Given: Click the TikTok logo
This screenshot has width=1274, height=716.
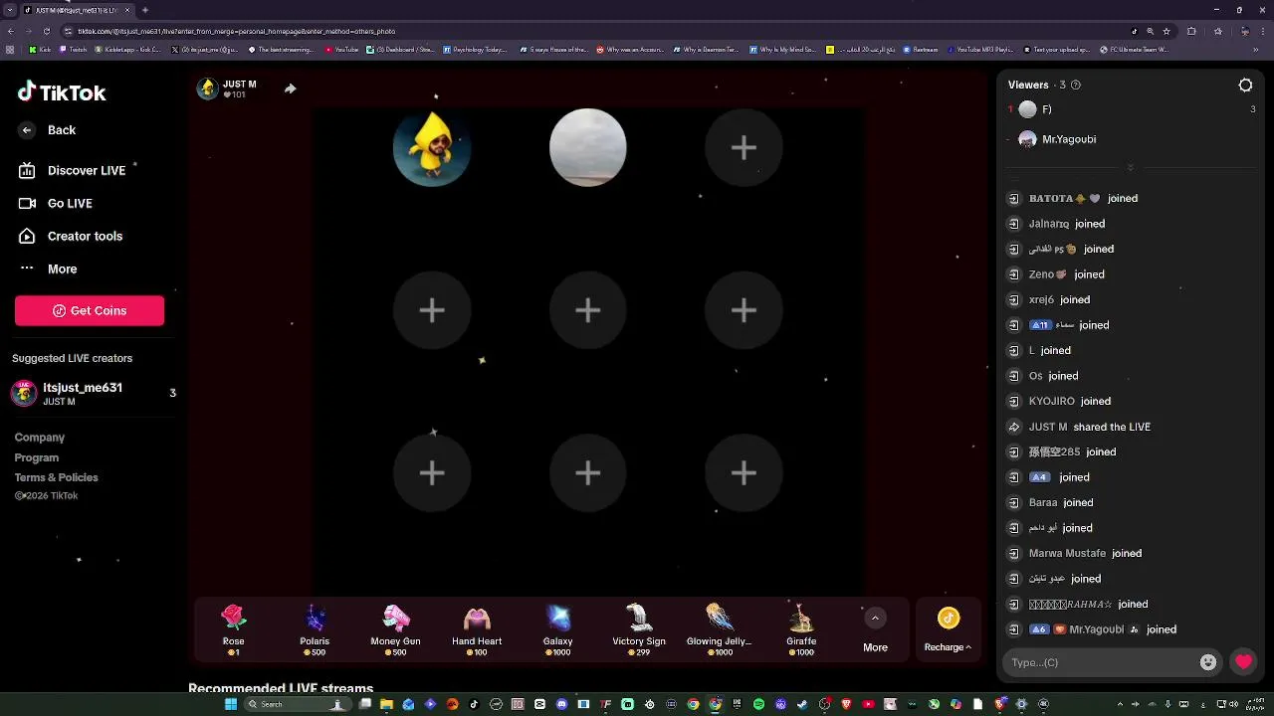Looking at the screenshot, I should (62, 92).
